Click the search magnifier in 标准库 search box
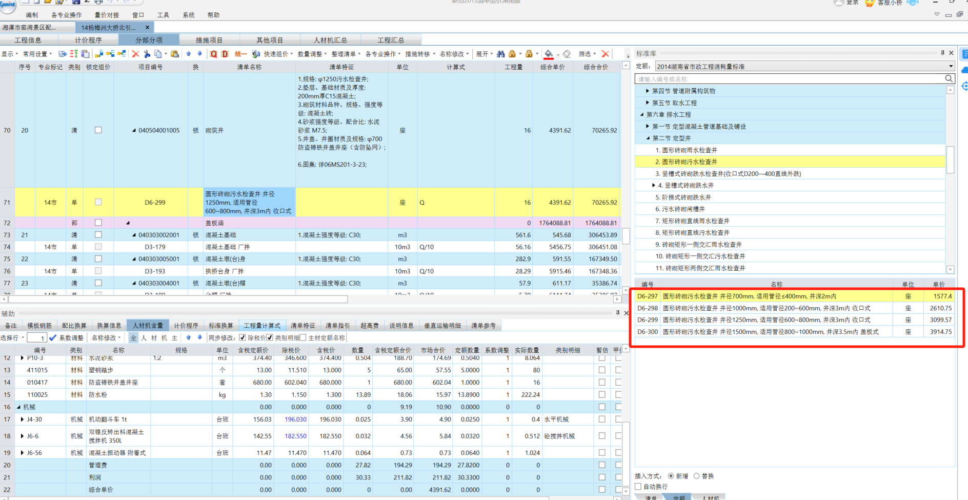Image resolution: width=968 pixels, height=500 pixels. coord(949,78)
